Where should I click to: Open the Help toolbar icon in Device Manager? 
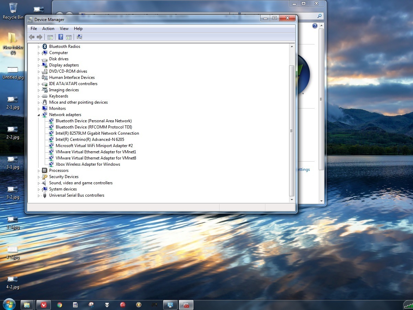(61, 37)
